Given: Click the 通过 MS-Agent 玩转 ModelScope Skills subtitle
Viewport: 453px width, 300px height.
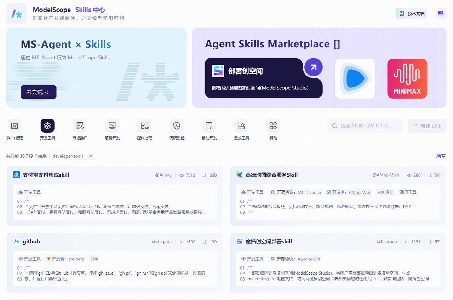Looking at the screenshot, I should pyautogui.click(x=65, y=58).
